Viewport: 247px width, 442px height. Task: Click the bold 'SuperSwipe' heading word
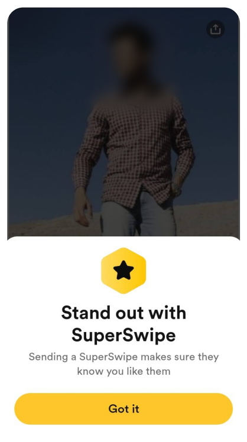[x=123, y=335]
